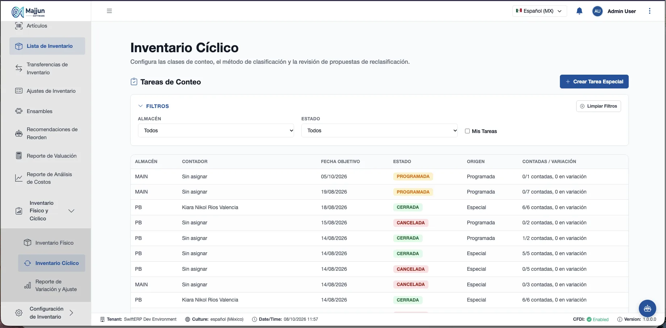Expand the Configuración de Inventario submenu arrow
Screen dimensions: 666x328
71,313
